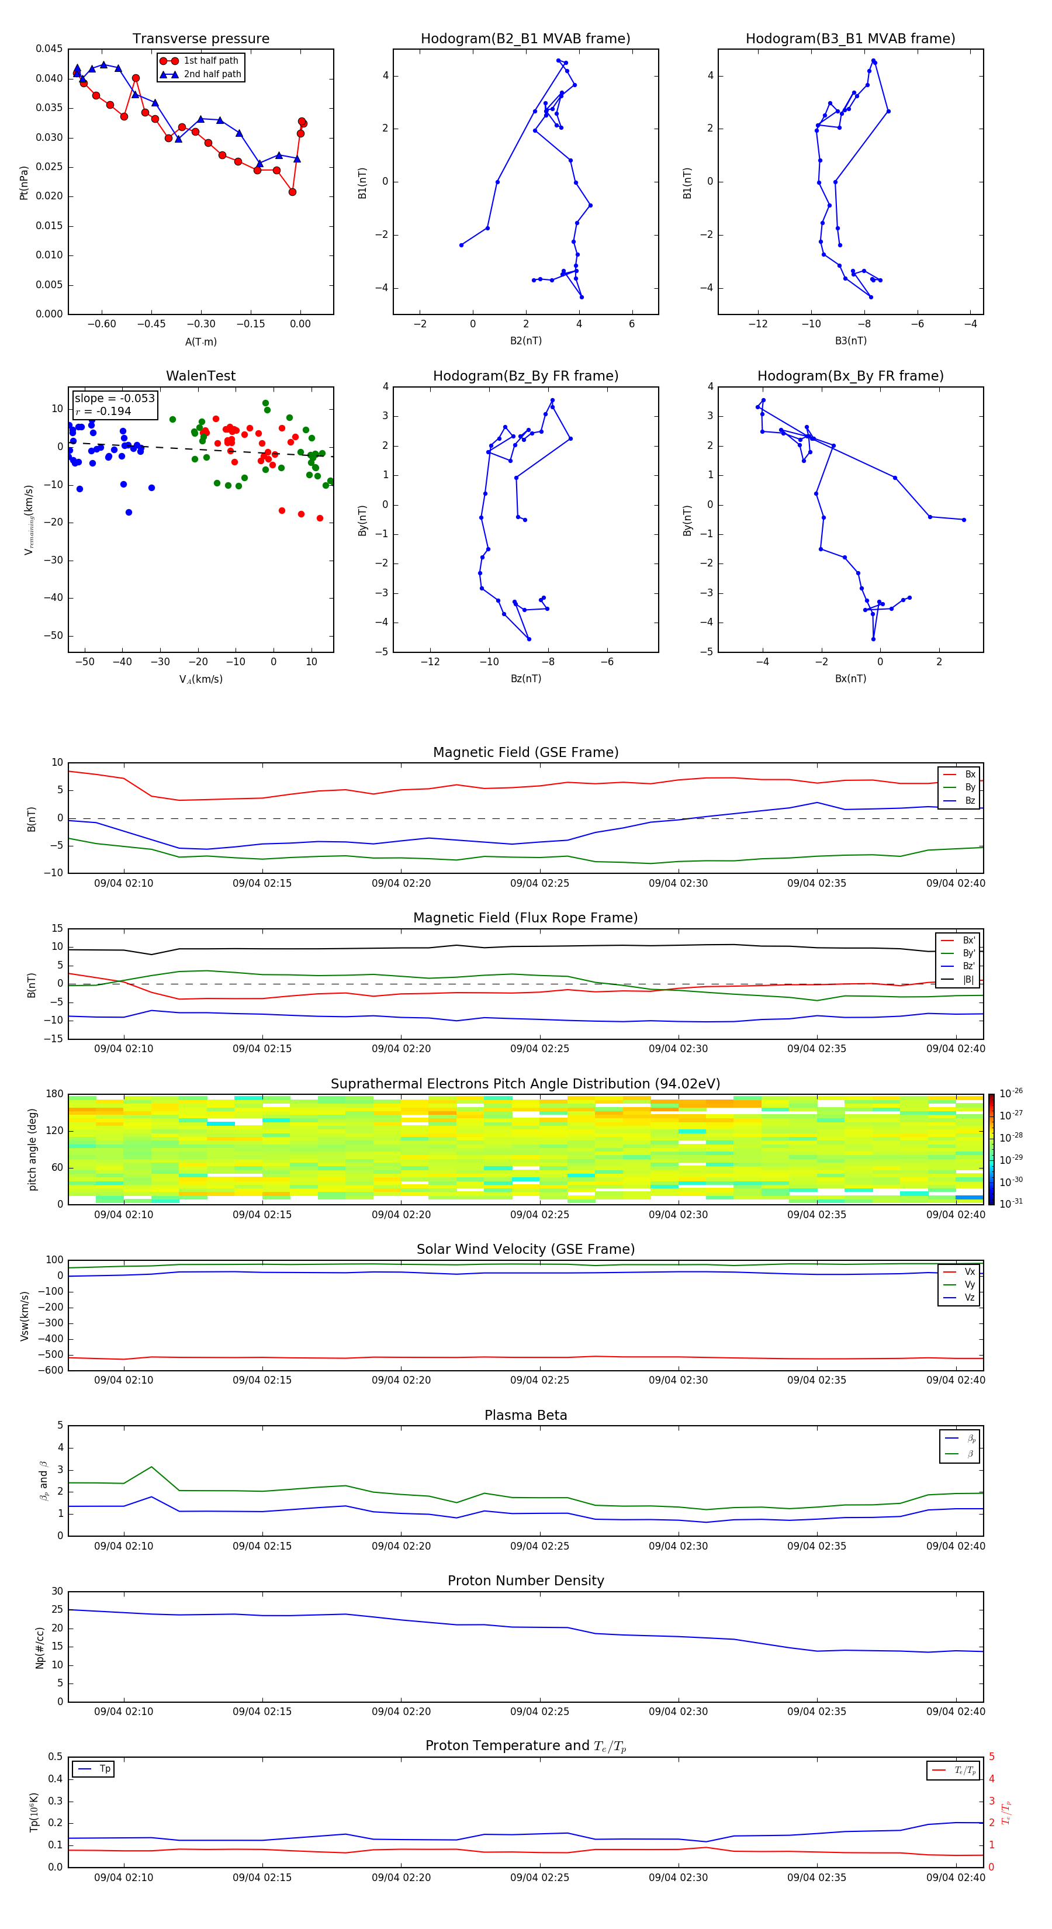Click the 'slope = -0.053' annotation
The image size is (1052, 1929).
pyautogui.click(x=115, y=399)
